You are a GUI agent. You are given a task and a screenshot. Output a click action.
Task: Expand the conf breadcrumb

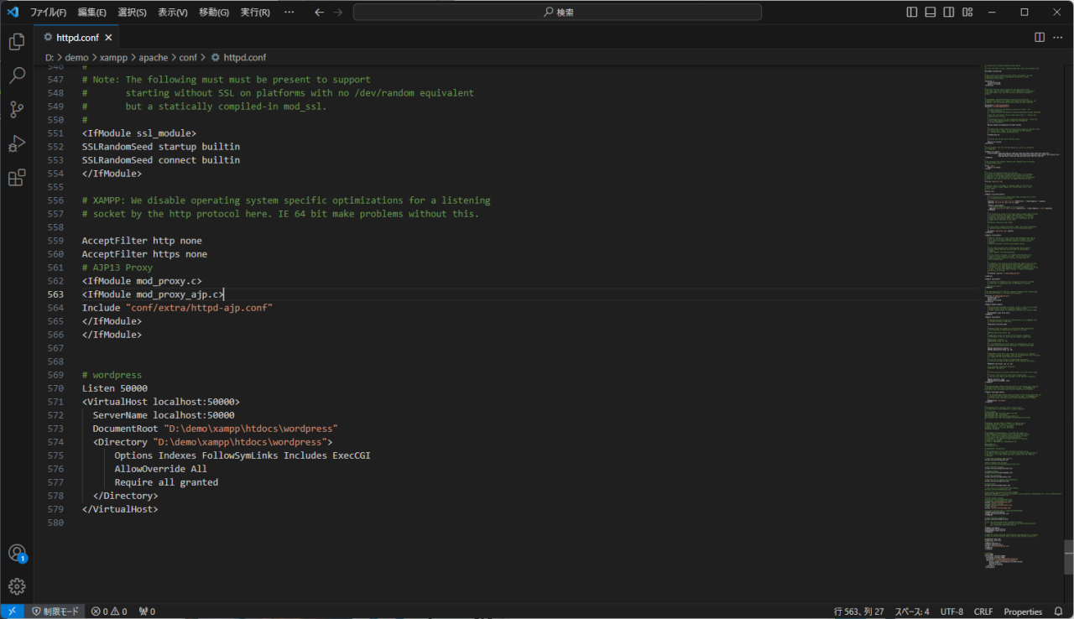tap(188, 58)
